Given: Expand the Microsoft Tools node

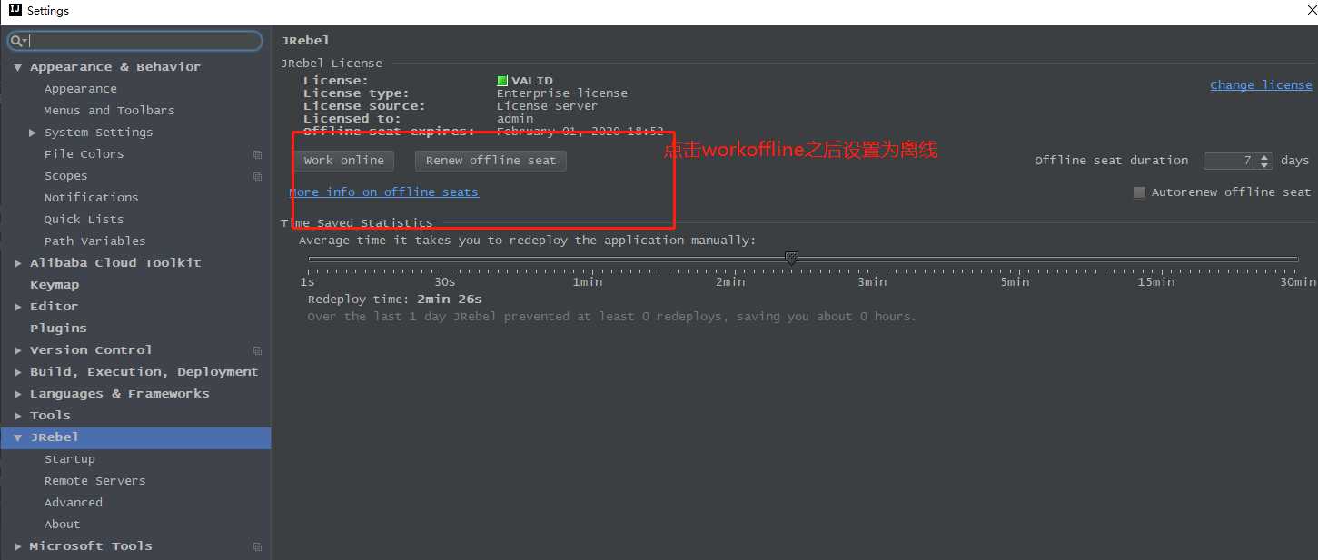Looking at the screenshot, I should tap(18, 546).
